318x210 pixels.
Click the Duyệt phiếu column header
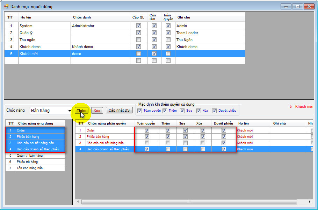[x=224, y=123]
